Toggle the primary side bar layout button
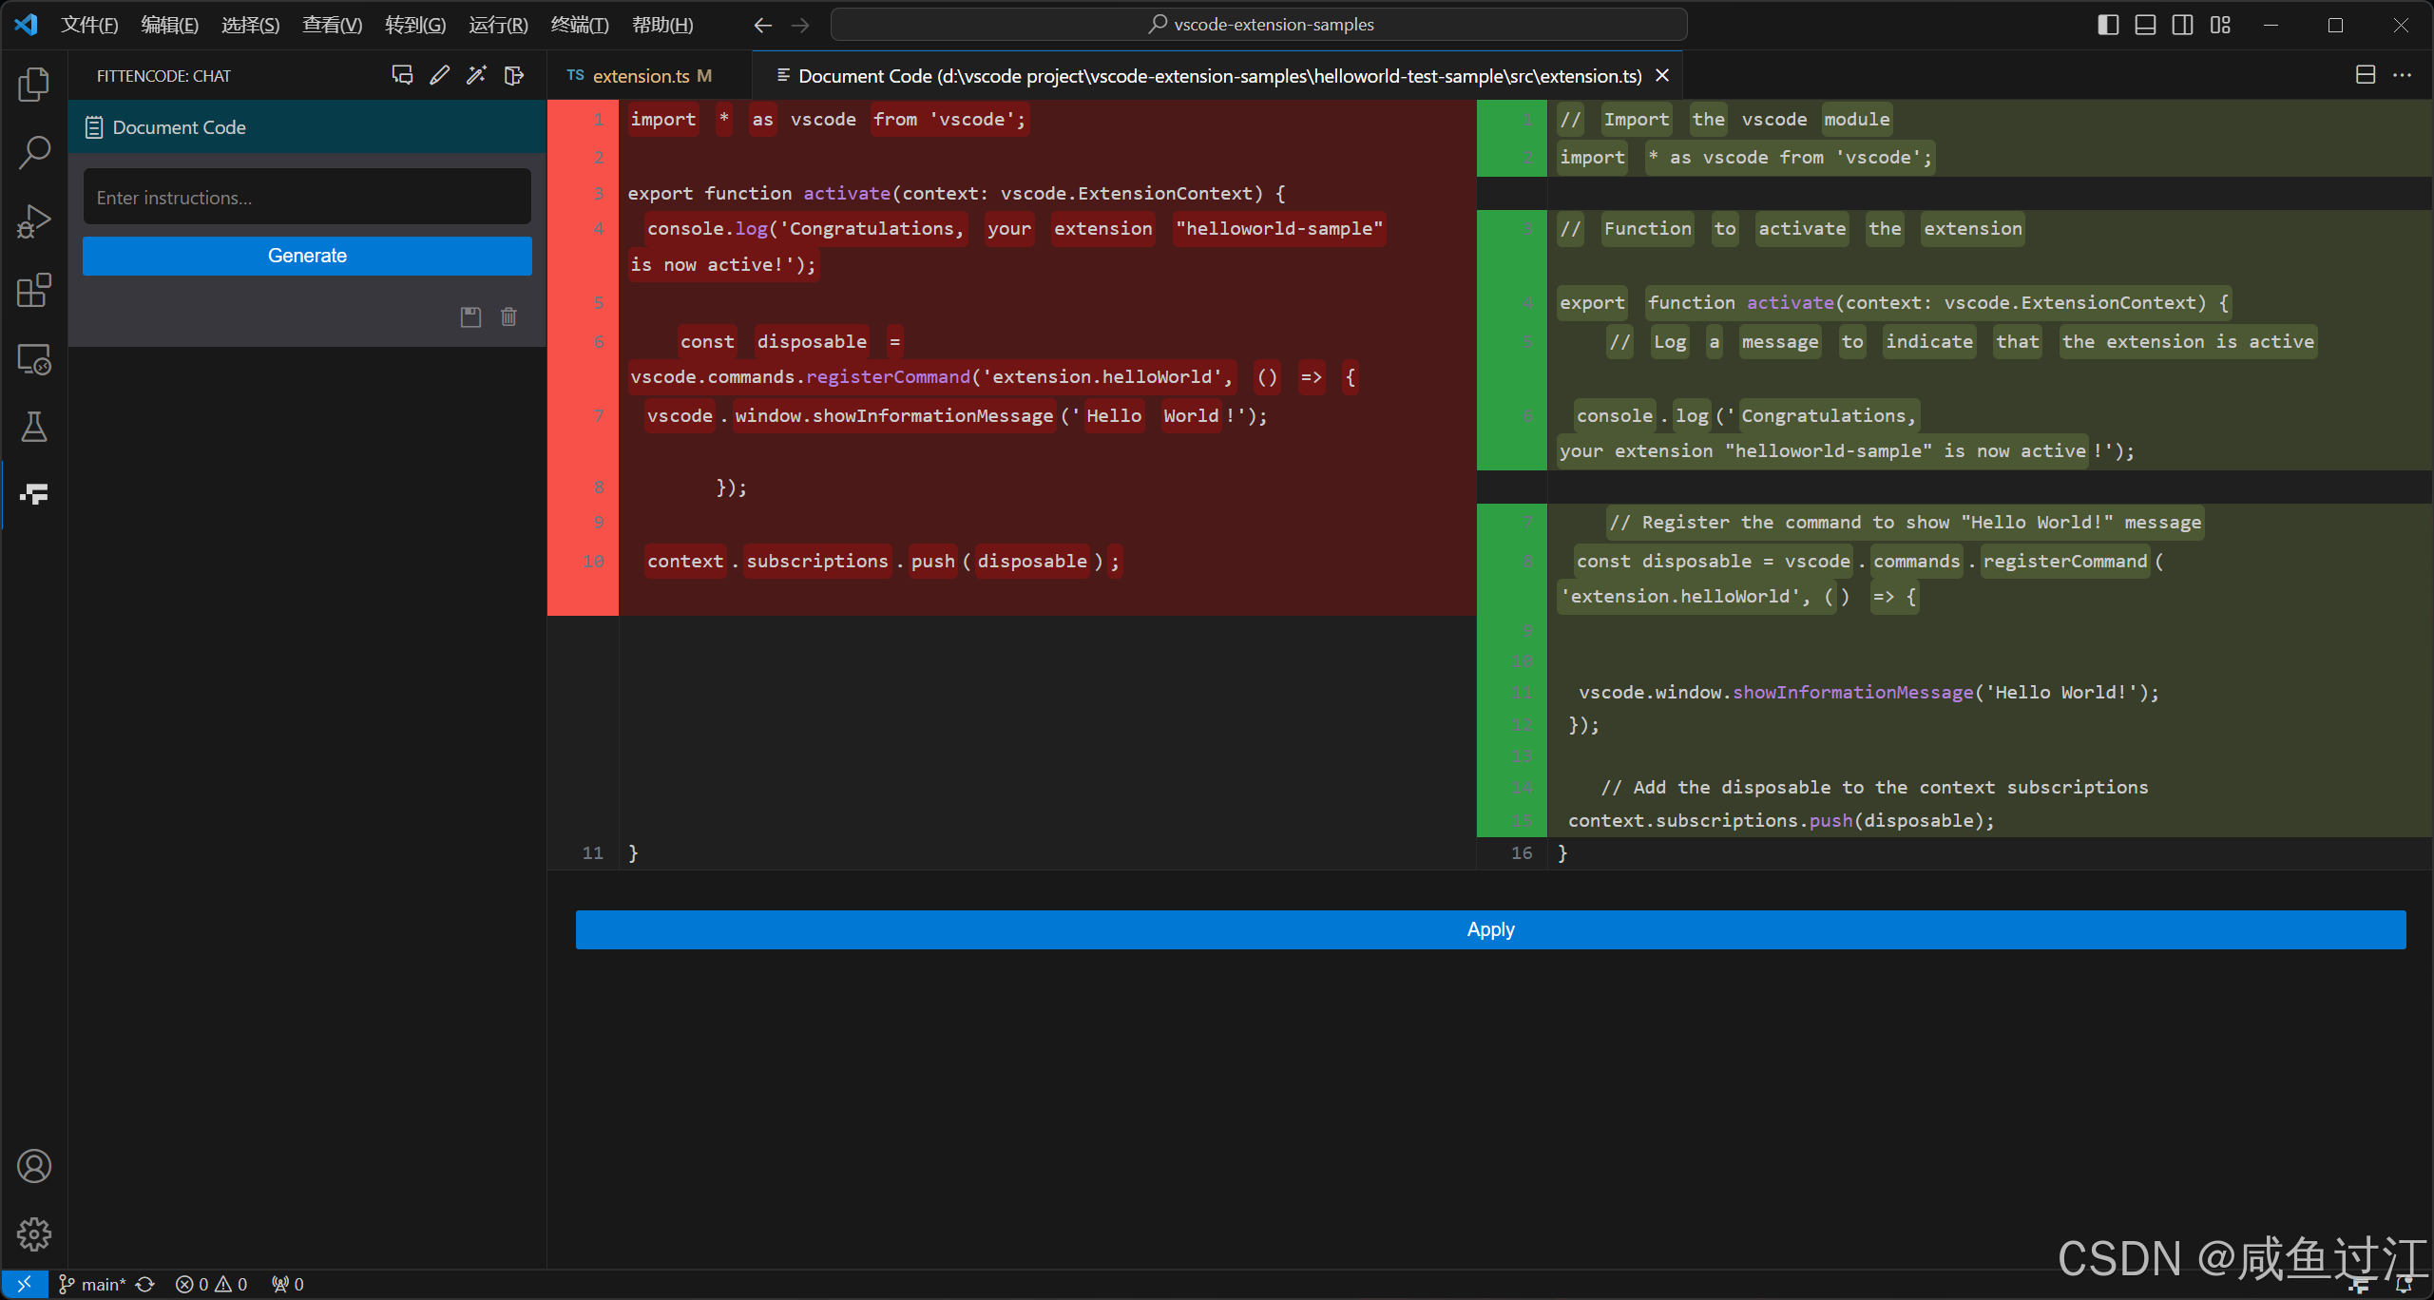The image size is (2434, 1300). [x=2107, y=25]
